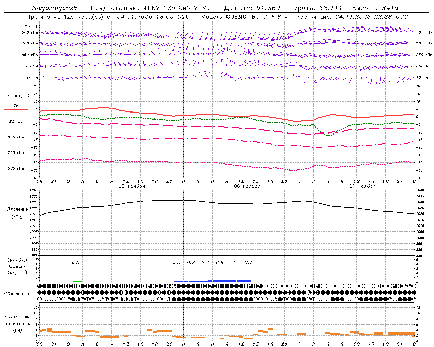Click the Осадки precipitation label
Screen dimensions: 434x347
click(18, 266)
